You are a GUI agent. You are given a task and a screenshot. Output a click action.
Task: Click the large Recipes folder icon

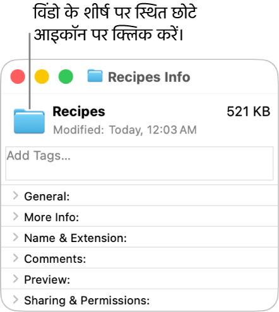pyautogui.click(x=29, y=121)
